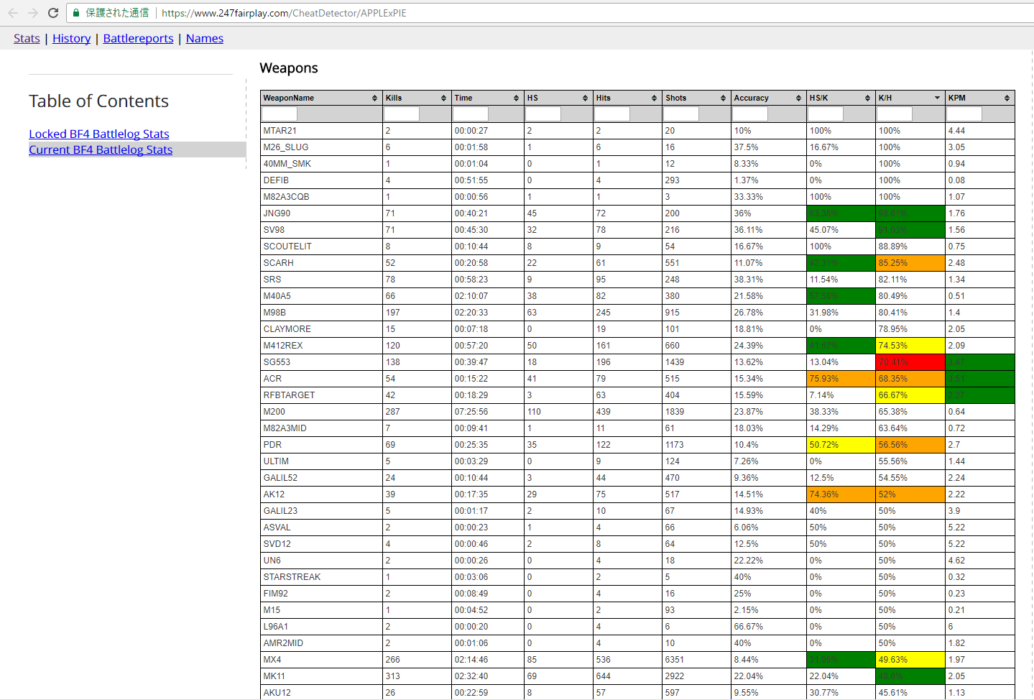The height and width of the screenshot is (700, 1034).
Task: Sort table by Hits column
Action: pyautogui.click(x=627, y=98)
